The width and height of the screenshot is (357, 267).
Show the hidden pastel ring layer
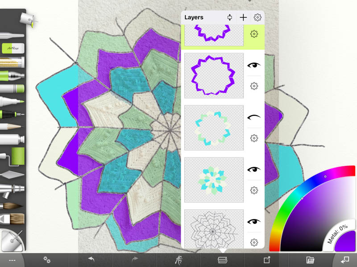pos(254,117)
